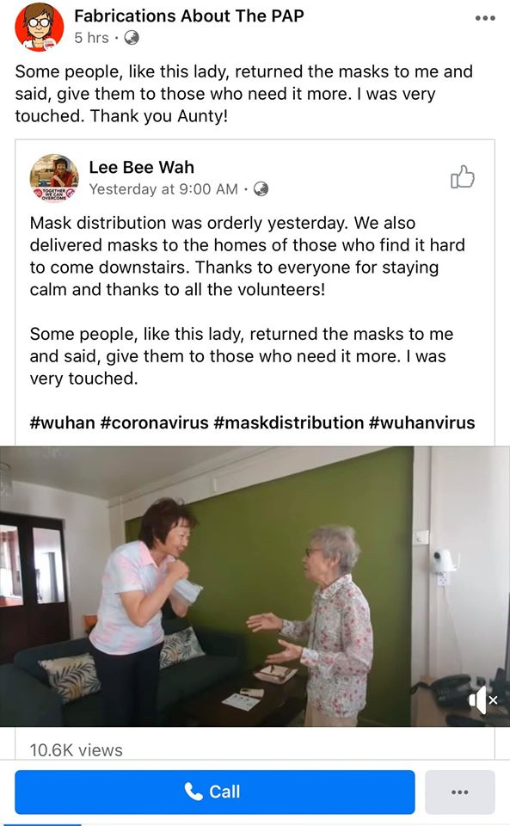The width and height of the screenshot is (510, 826).
Task: Open Lee Bee Wah profile picture
Action: coord(54,178)
